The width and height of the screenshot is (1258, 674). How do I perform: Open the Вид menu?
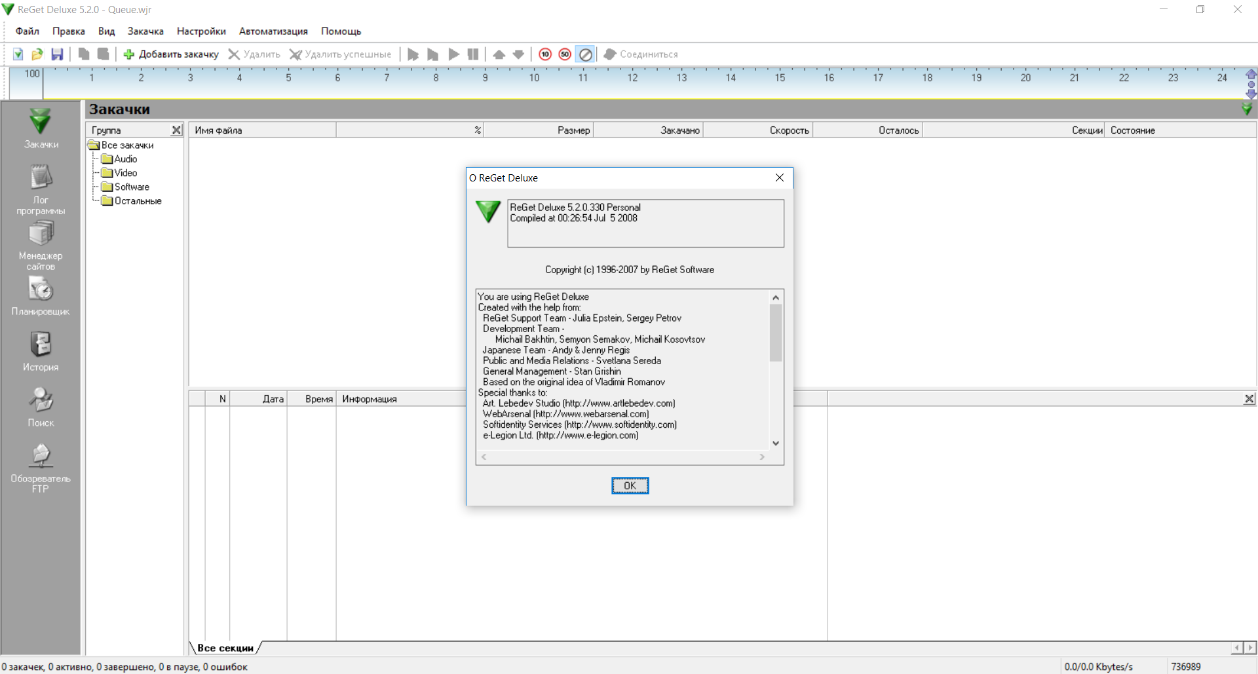click(x=106, y=31)
